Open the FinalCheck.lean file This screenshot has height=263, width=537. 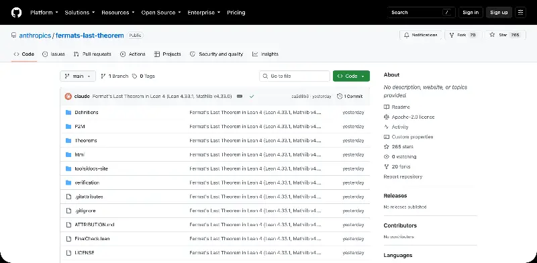tap(92, 239)
